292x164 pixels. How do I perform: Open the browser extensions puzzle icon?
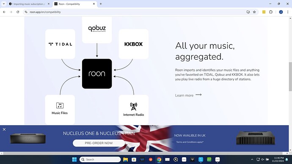pos(271,12)
